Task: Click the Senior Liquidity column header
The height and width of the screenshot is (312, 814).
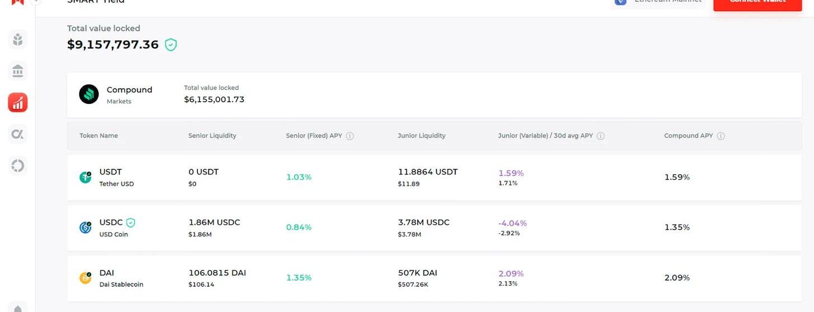Action: (212, 136)
